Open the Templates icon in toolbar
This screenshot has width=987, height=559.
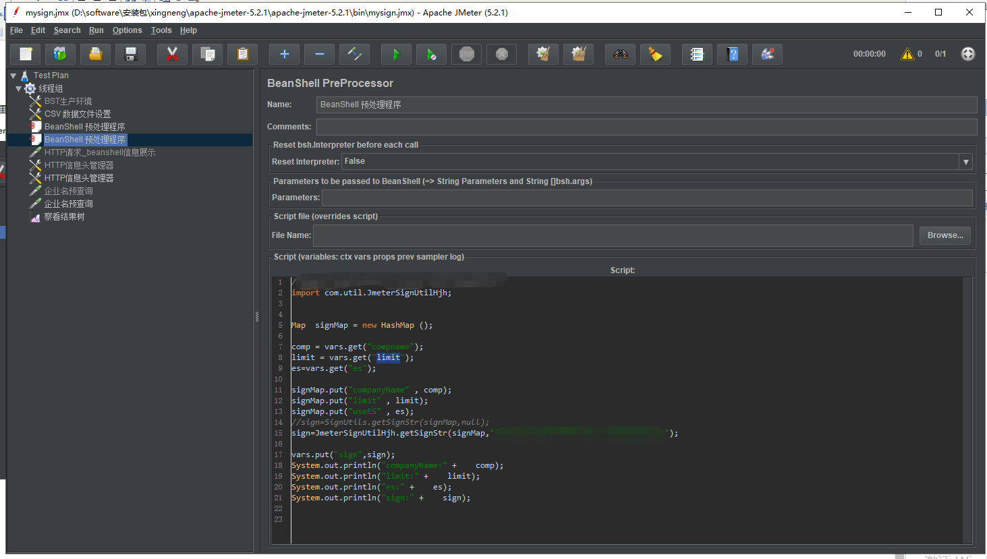tap(61, 54)
